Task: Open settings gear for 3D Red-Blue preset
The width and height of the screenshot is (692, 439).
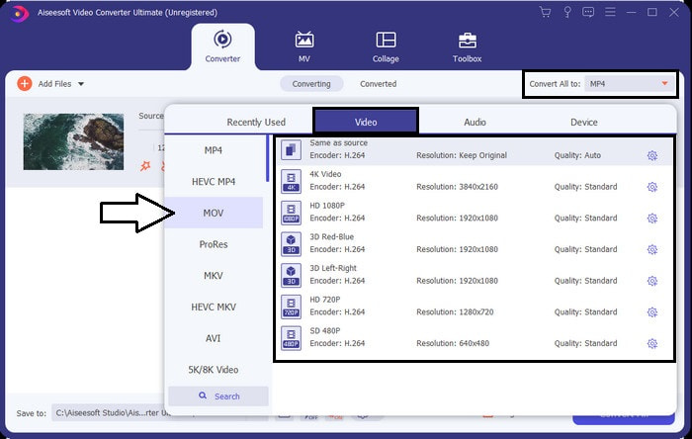Action: [652, 250]
